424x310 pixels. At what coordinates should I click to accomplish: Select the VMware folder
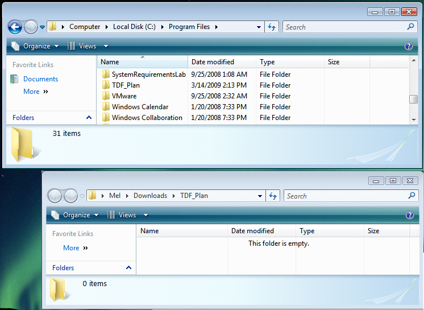(124, 96)
